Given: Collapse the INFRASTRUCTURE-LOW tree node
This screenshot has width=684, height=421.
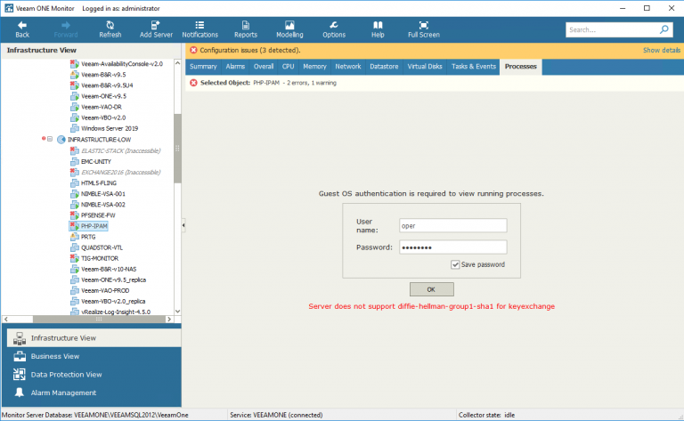Looking at the screenshot, I should click(x=50, y=140).
